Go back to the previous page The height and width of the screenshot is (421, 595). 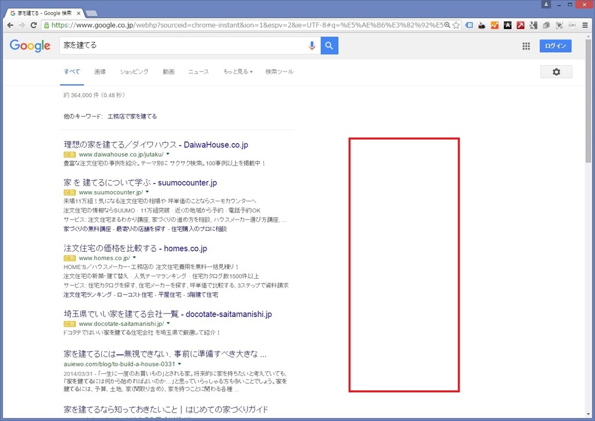(x=10, y=26)
